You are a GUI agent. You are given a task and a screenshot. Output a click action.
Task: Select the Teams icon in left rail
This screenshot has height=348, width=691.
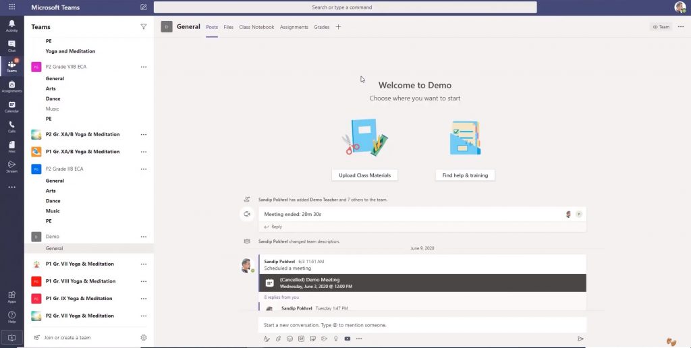coord(12,66)
